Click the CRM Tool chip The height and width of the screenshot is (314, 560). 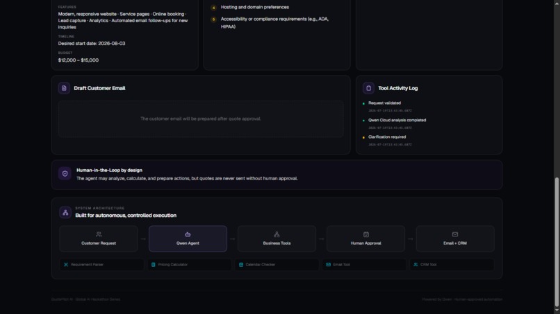[x=452, y=265]
